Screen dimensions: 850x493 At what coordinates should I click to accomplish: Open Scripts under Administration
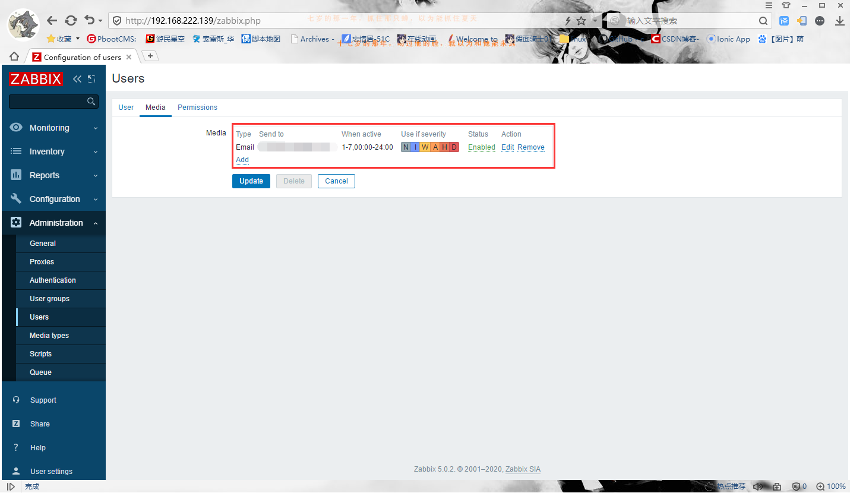61,354
